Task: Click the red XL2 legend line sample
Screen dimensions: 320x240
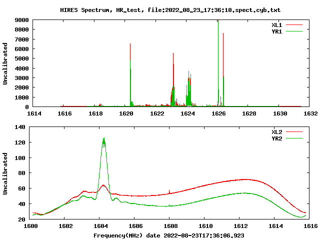Action: click(294, 132)
